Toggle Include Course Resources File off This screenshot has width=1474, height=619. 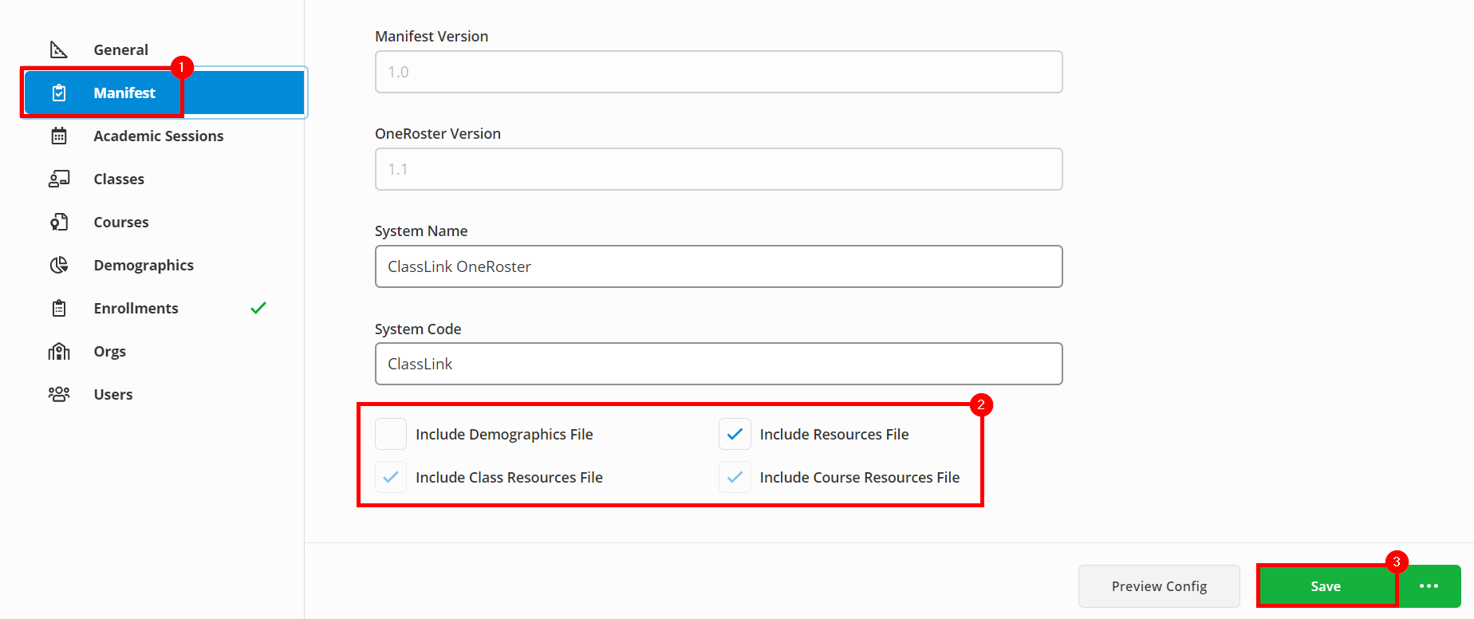click(x=735, y=477)
